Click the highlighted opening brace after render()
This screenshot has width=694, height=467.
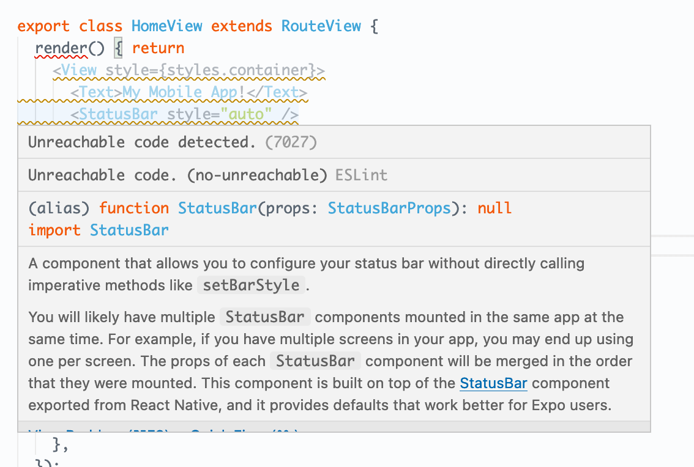click(118, 48)
